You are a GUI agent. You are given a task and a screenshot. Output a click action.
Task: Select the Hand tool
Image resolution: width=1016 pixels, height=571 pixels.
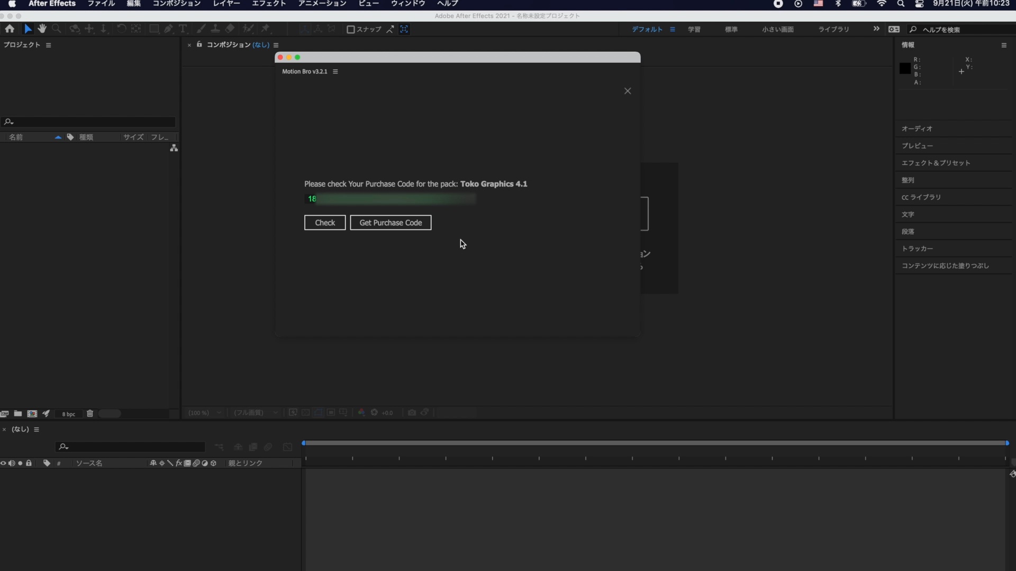pos(42,29)
